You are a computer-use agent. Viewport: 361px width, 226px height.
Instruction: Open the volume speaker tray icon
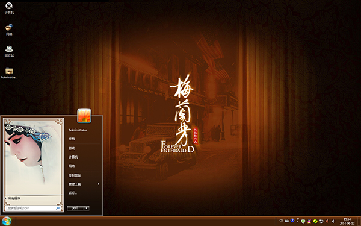pyautogui.click(x=333, y=221)
